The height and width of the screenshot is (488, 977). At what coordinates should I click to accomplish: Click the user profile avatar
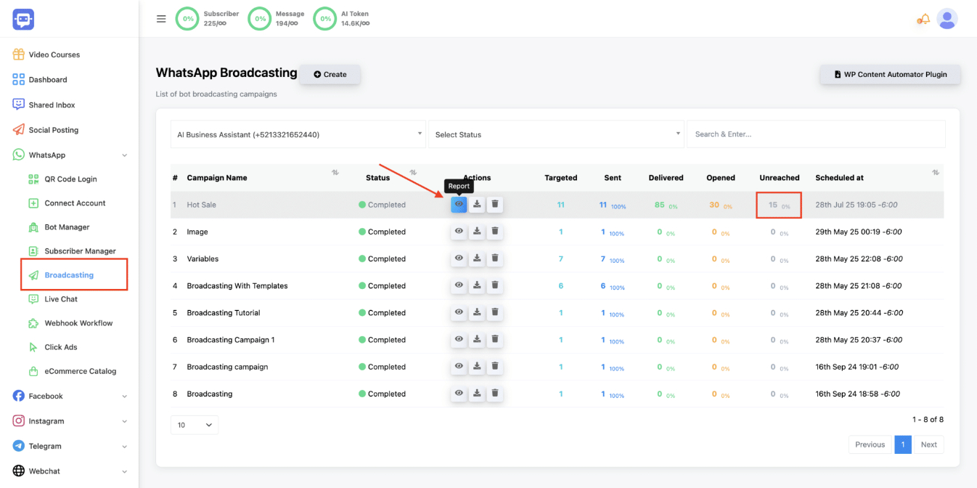click(x=947, y=19)
